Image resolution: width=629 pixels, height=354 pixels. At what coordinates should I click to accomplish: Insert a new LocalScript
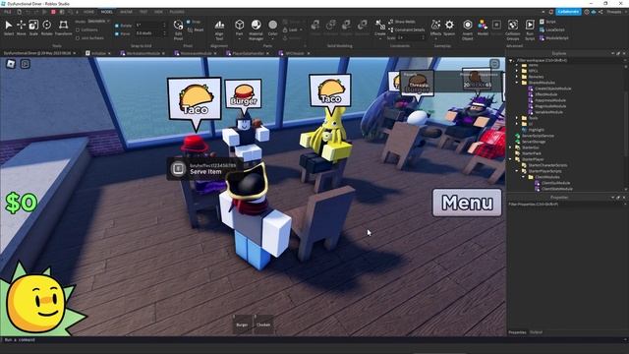552,29
